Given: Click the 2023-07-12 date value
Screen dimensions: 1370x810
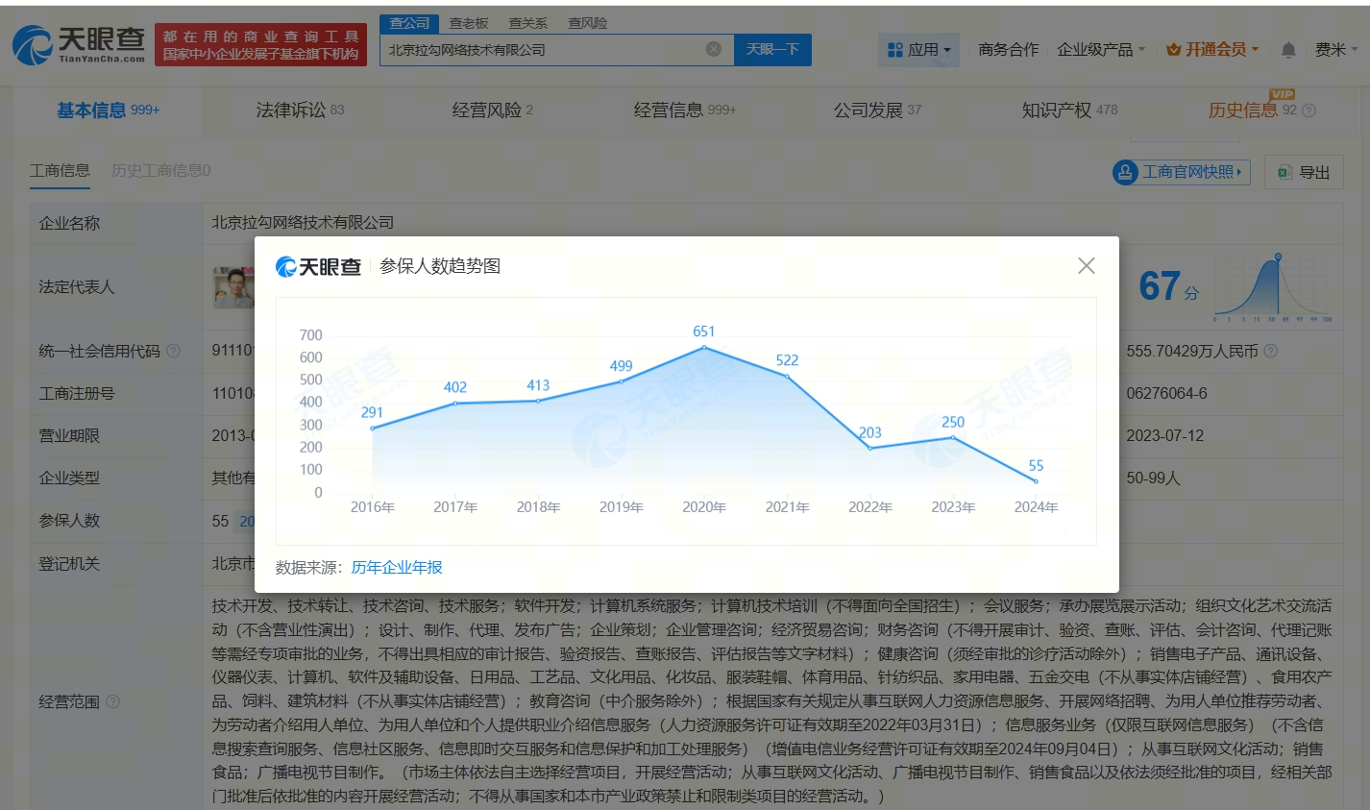Looking at the screenshot, I should pyautogui.click(x=1165, y=435).
